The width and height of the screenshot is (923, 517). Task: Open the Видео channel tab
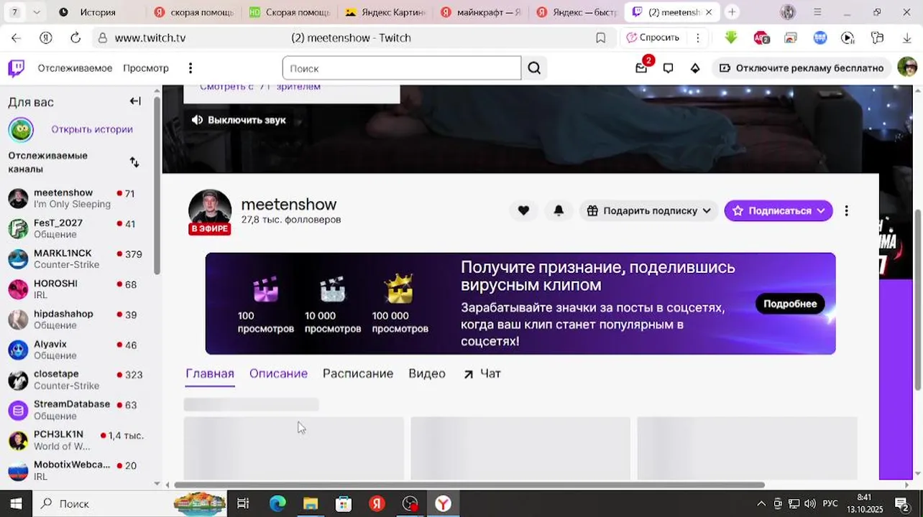point(427,373)
